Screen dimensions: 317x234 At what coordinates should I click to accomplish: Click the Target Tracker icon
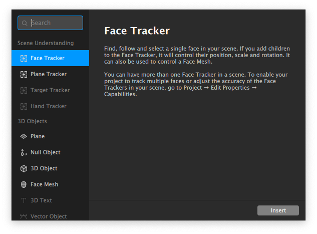[x=24, y=90]
